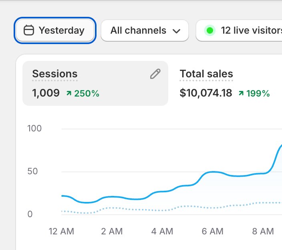Open the Yesterday date range picker
The image size is (282, 250).
pos(55,30)
